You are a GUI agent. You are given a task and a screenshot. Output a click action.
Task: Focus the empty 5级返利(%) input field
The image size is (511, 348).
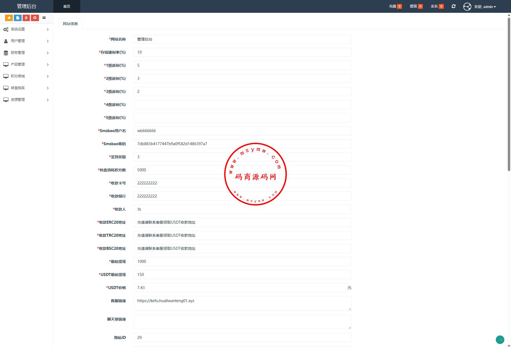coord(242,118)
